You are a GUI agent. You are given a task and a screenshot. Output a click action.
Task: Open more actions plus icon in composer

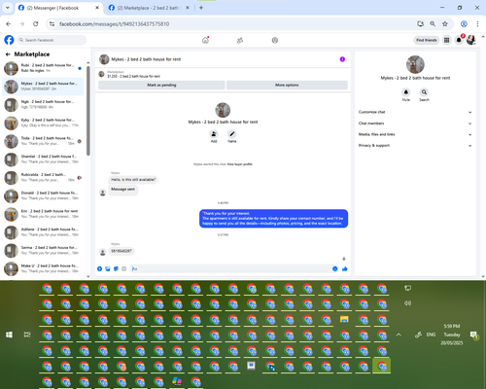point(99,268)
